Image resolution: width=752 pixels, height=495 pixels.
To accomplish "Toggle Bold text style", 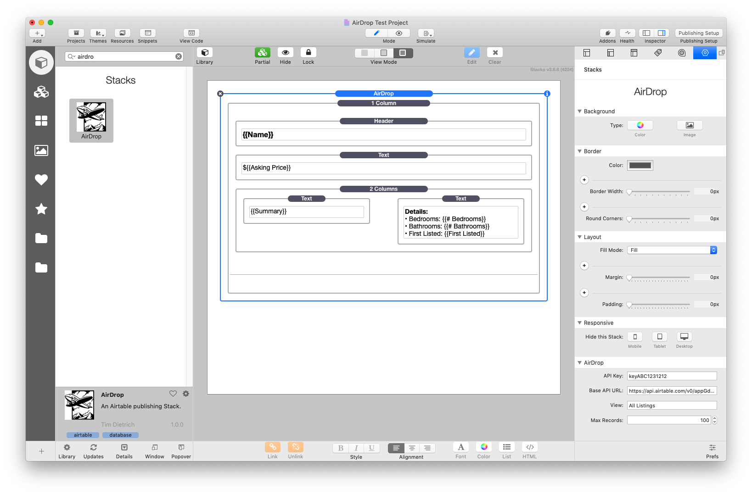I will point(341,448).
